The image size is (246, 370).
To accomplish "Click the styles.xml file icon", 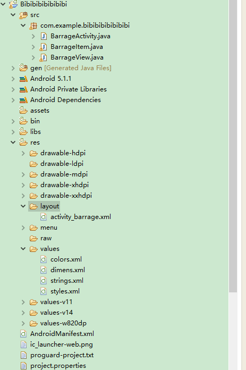I will click(44, 291).
